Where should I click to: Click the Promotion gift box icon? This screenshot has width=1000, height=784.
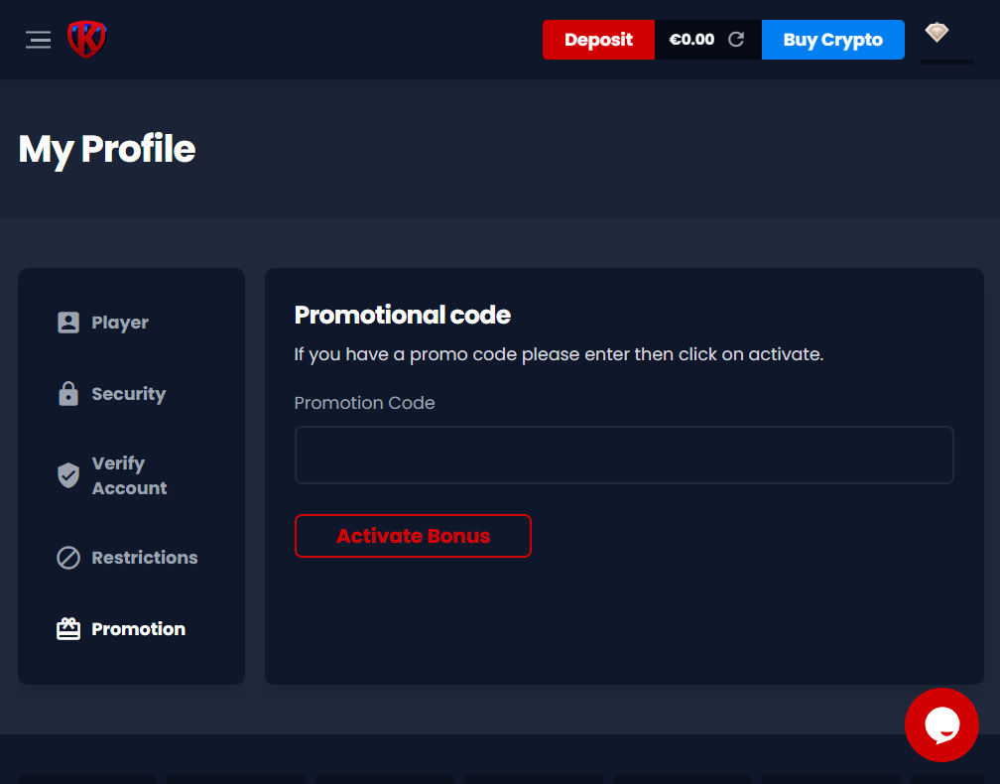tap(68, 629)
